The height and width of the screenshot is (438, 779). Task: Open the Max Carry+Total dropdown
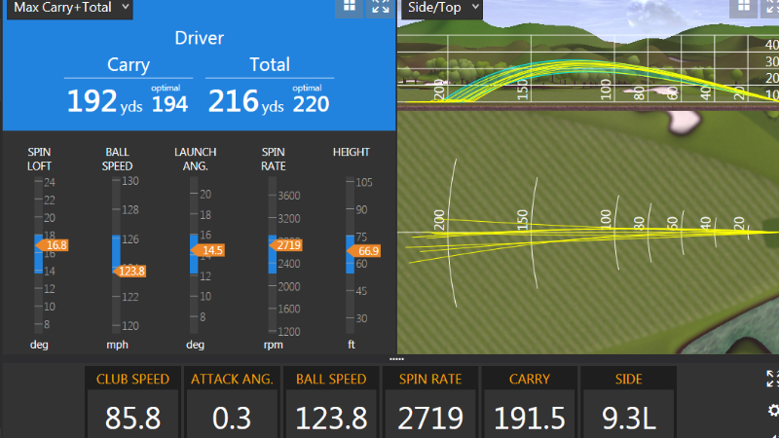tap(68, 8)
